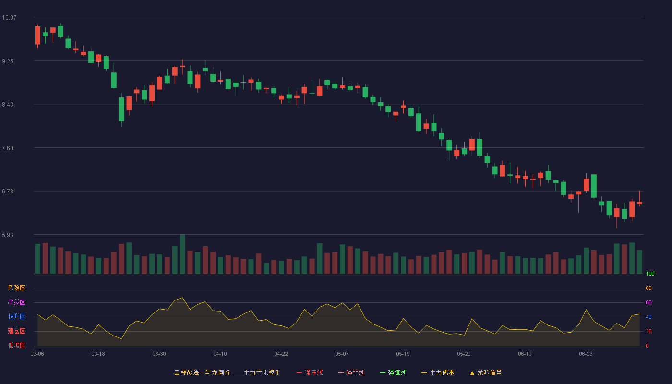Click the 05-07 date label
This screenshot has width=672, height=384.
342,354
